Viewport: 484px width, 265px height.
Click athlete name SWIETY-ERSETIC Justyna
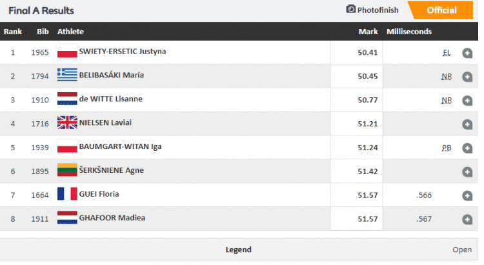[x=122, y=51]
